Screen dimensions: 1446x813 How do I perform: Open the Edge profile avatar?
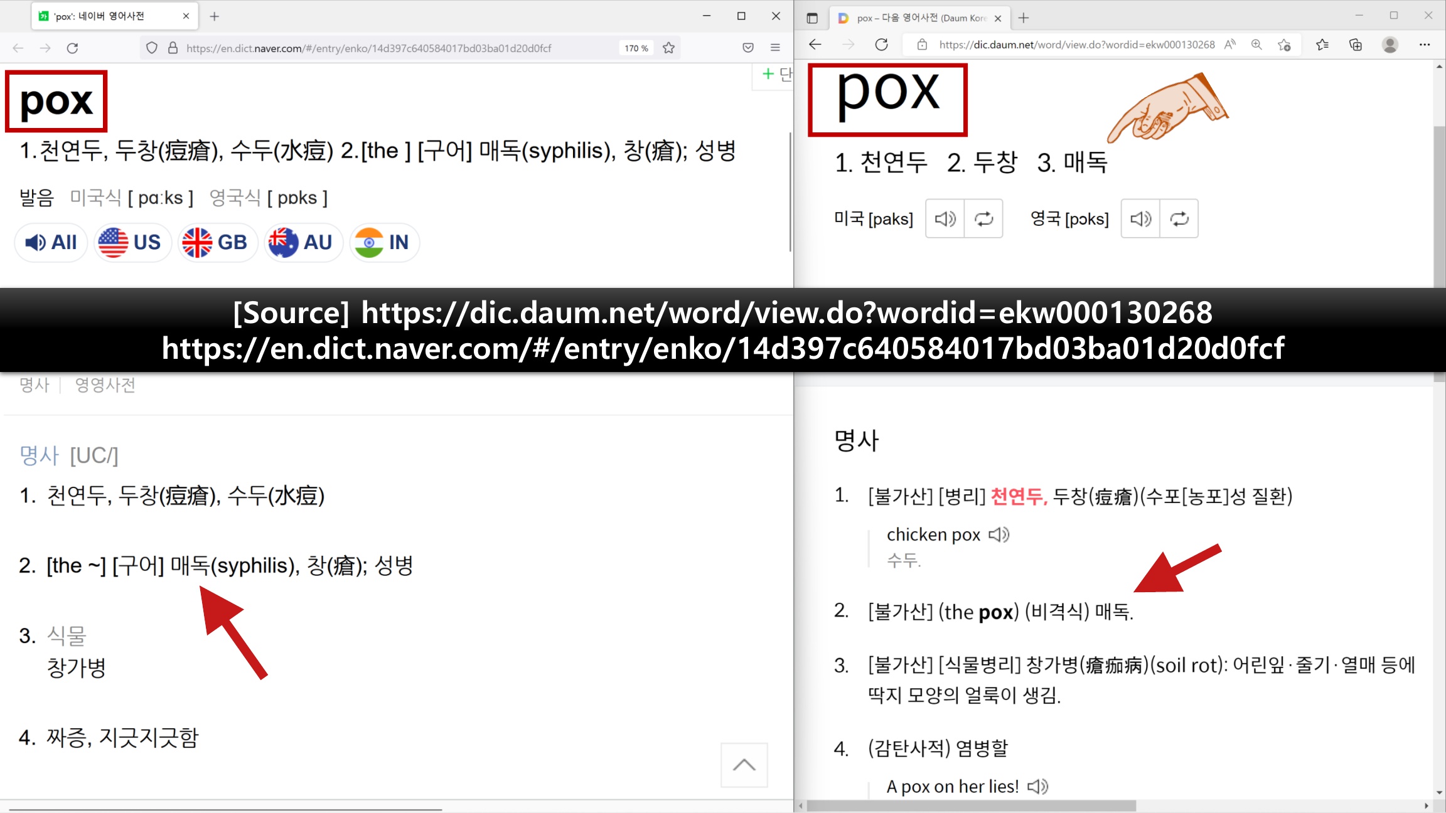coord(1390,45)
